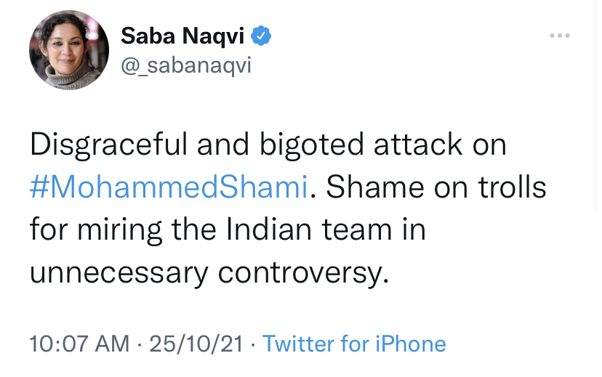
Task: Open the tweet's three-dot more menu
Action: [x=559, y=36]
